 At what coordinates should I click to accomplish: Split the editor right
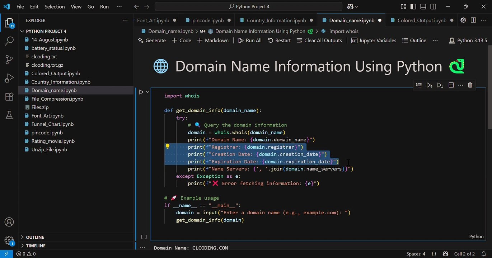click(473, 20)
